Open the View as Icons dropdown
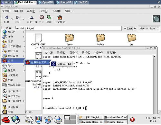The image size is (161, 125). point(149,28)
